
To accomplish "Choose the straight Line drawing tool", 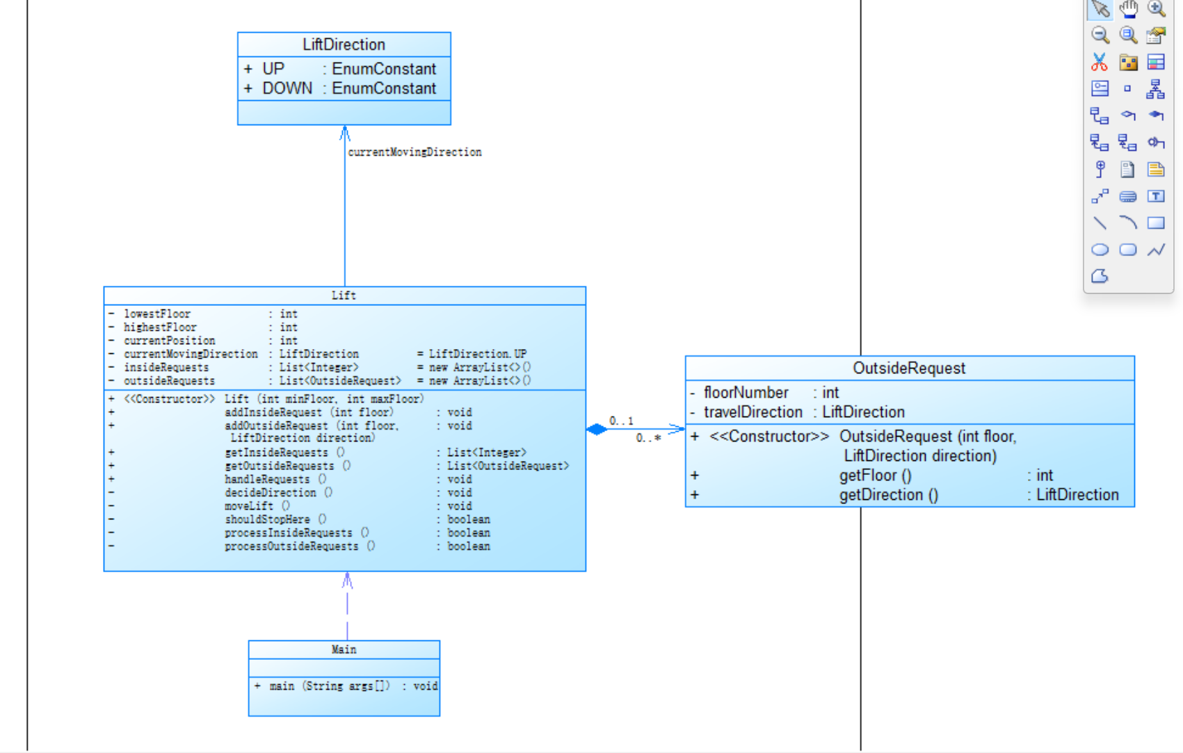I will tap(1100, 223).
